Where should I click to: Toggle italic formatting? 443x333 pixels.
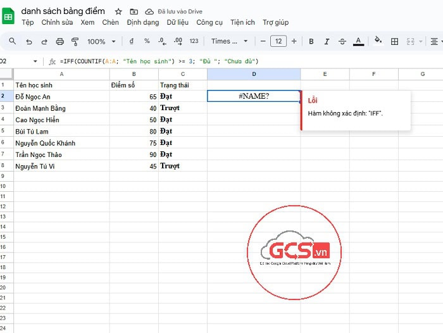coord(327,42)
